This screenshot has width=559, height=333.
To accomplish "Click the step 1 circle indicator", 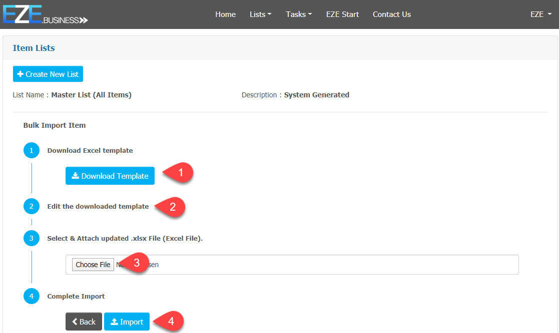I will (31, 150).
